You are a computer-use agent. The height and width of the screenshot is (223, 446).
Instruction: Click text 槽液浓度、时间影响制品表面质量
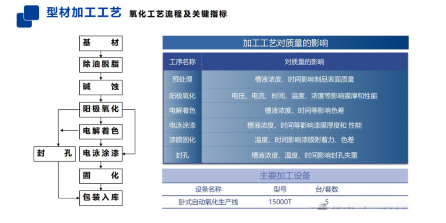[x=304, y=79]
